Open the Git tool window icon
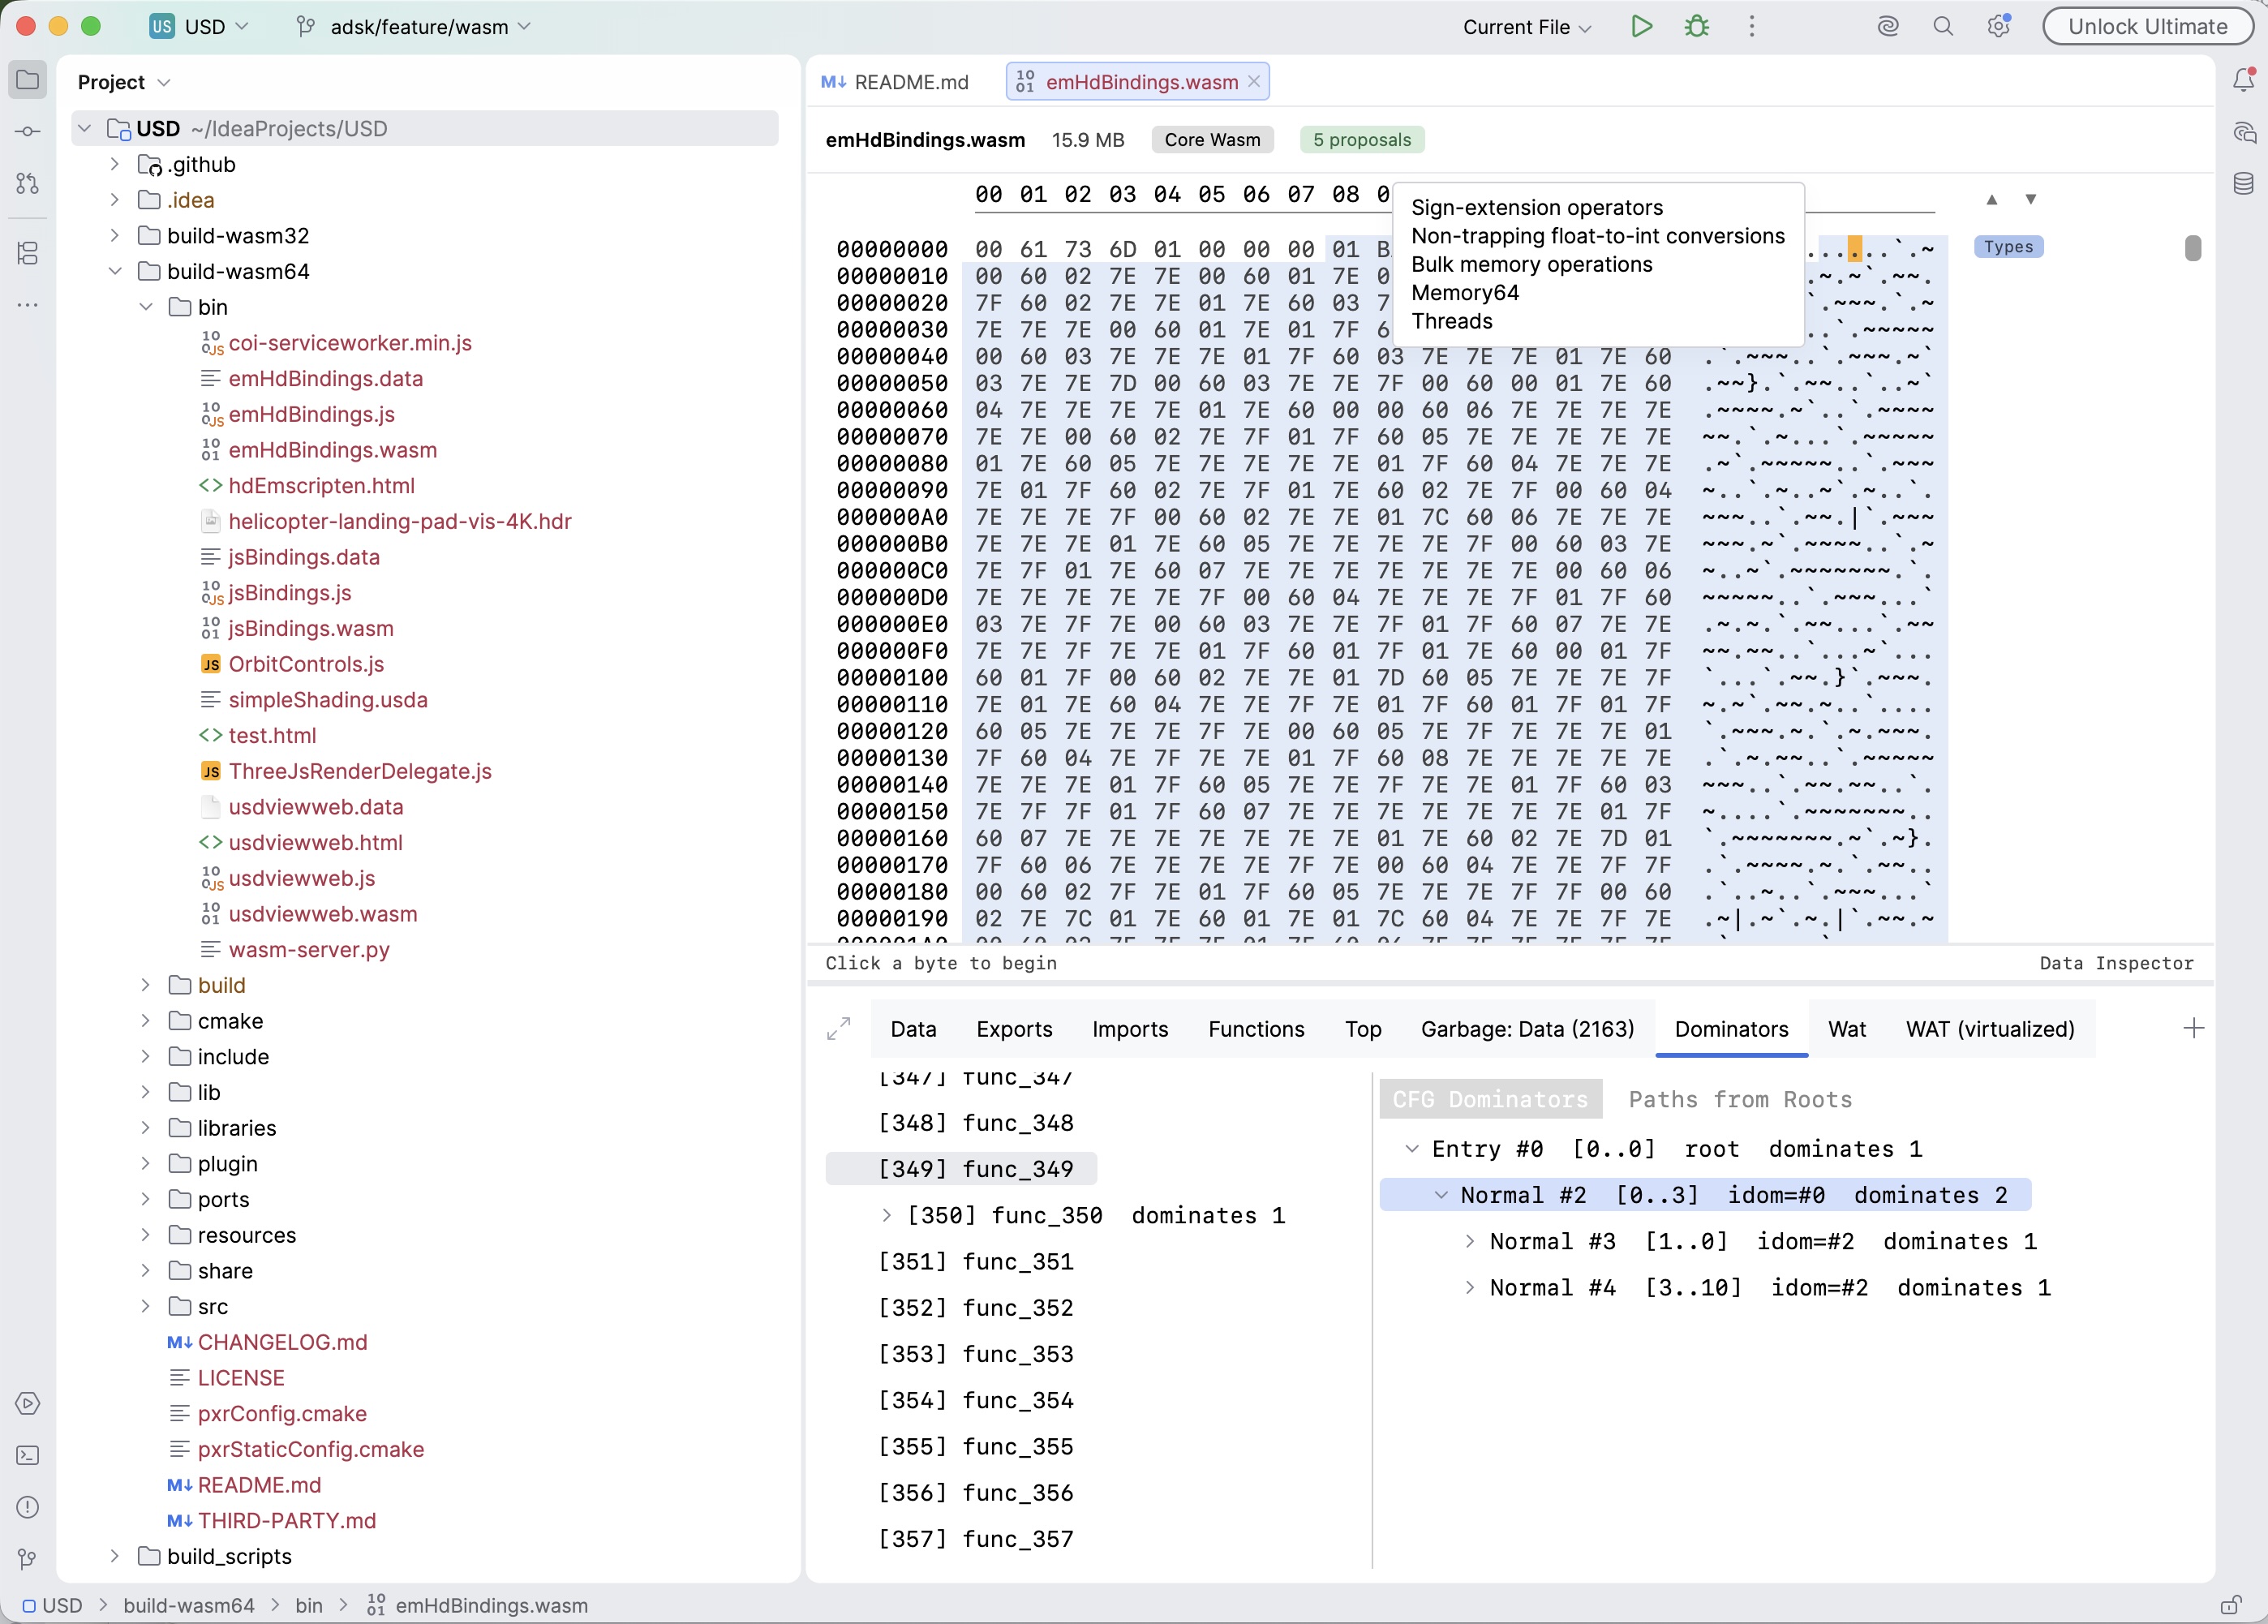 coord(28,1560)
